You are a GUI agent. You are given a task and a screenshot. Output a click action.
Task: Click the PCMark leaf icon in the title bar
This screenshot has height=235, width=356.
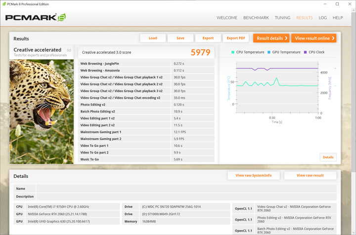point(4,4)
